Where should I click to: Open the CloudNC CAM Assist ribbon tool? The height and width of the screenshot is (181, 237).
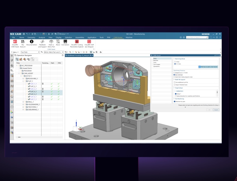pos(15,44)
